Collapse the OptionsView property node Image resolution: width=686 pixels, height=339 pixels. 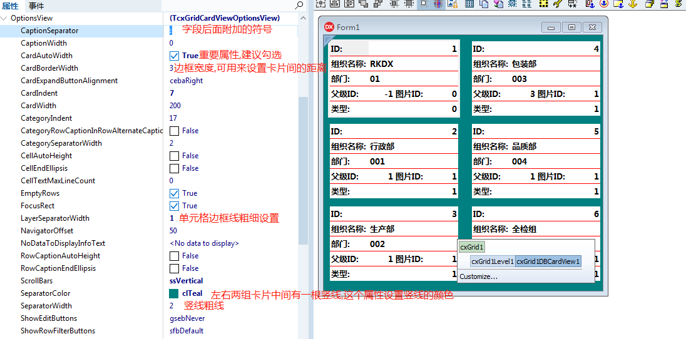(4, 18)
